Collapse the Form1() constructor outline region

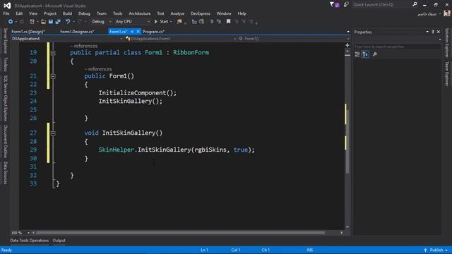[x=53, y=76]
